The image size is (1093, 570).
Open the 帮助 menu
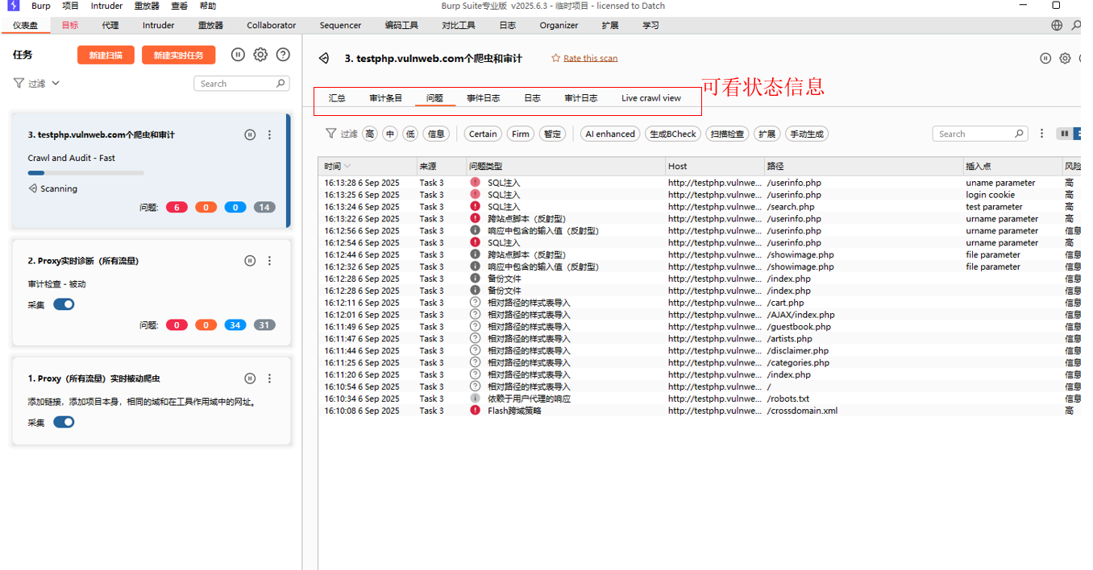click(207, 6)
